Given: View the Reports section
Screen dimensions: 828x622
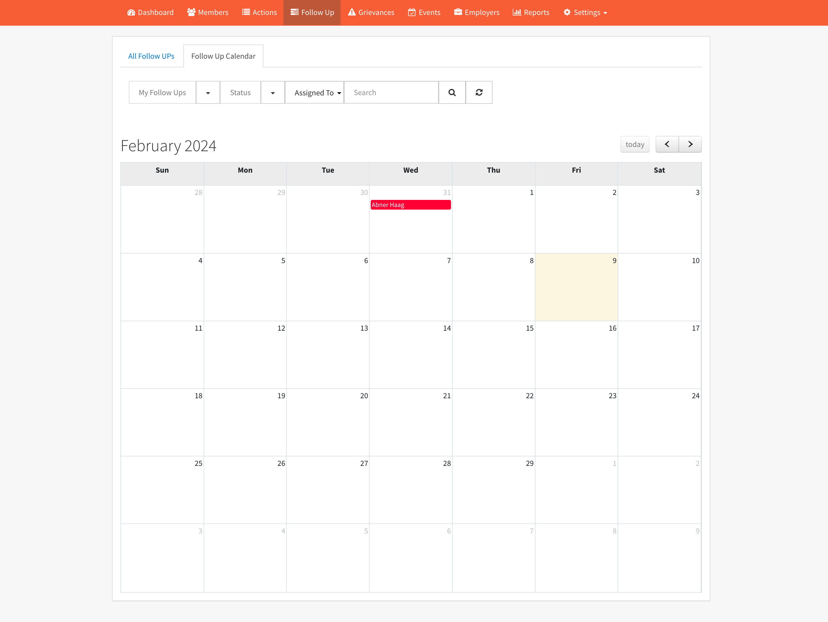Looking at the screenshot, I should click(x=531, y=12).
